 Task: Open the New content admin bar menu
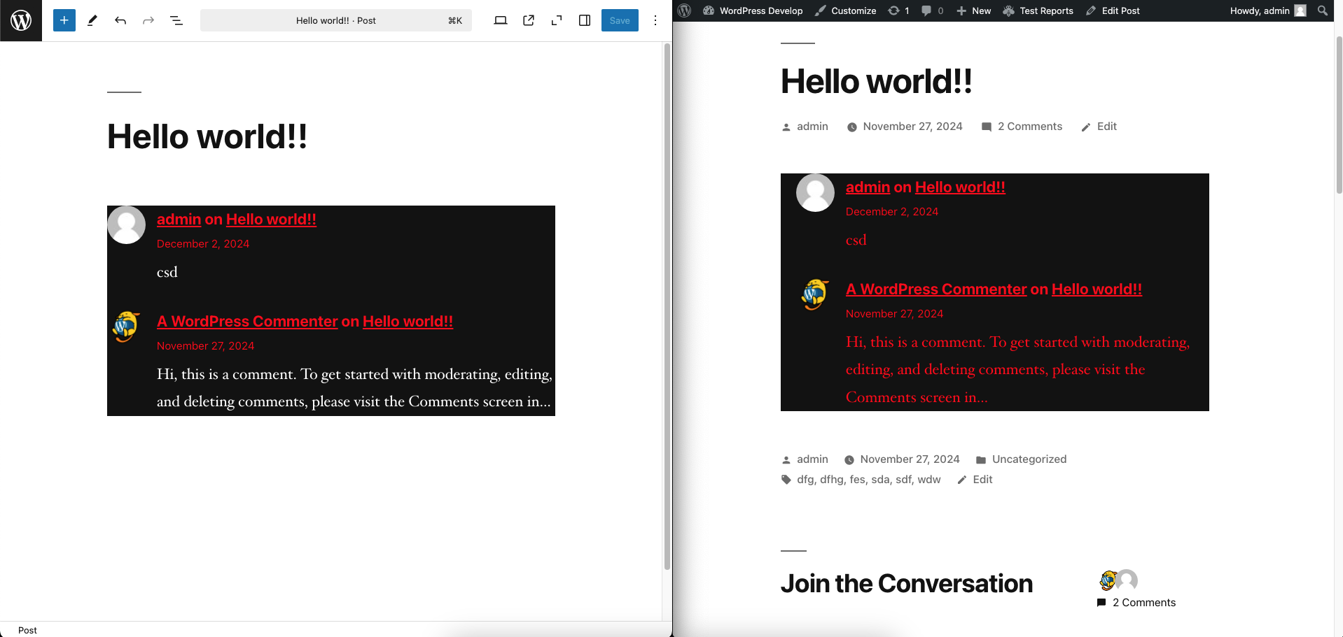click(974, 10)
